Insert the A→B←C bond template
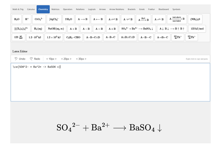The height and width of the screenshot is (153, 221). point(162,37)
